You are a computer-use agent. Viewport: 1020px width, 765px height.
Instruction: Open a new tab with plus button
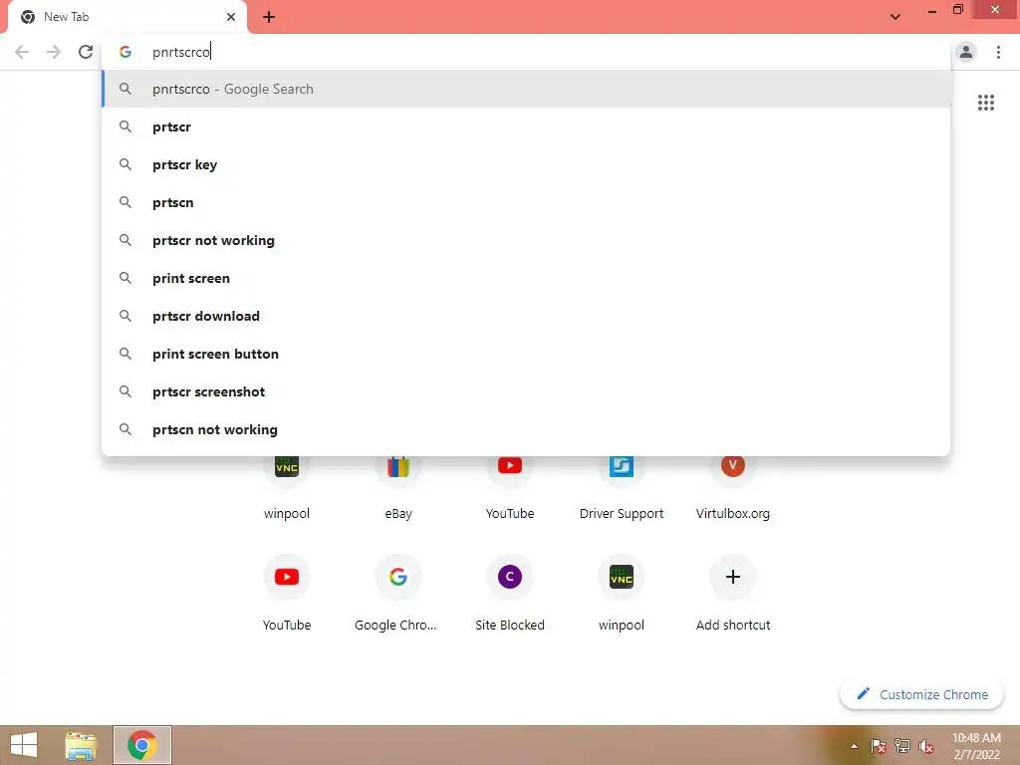269,17
